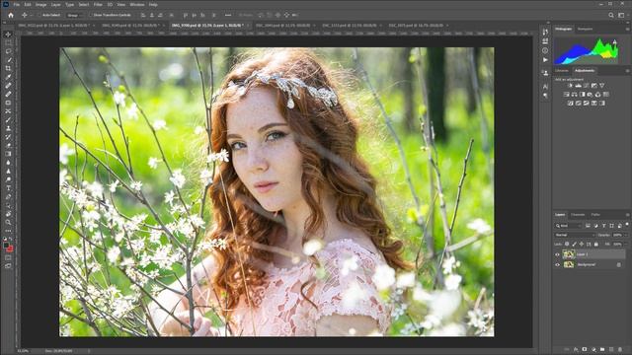Toggle the Auto-Select checkbox

[39, 16]
